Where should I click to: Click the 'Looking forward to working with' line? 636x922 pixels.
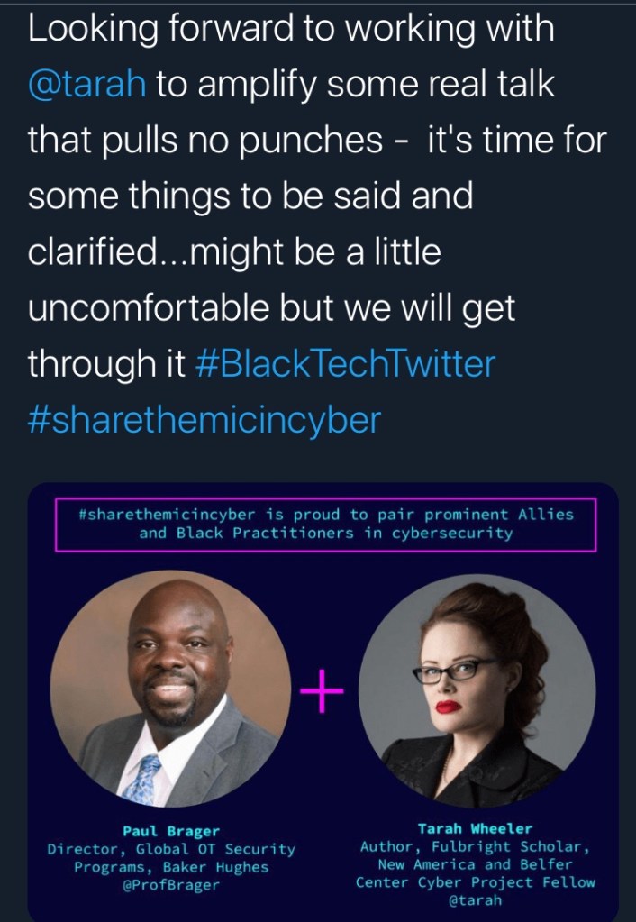pyautogui.click(x=289, y=31)
